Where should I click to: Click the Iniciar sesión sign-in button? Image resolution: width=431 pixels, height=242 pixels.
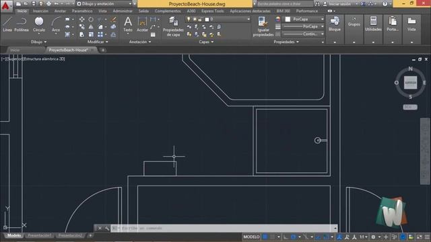click(340, 4)
